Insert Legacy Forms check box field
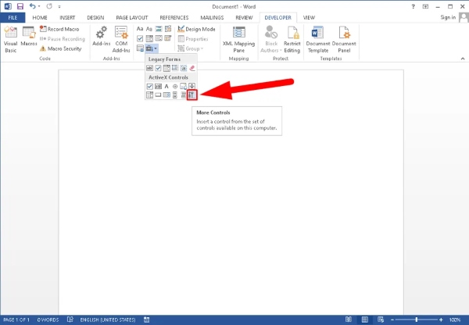This screenshot has width=469, height=325. (x=158, y=69)
